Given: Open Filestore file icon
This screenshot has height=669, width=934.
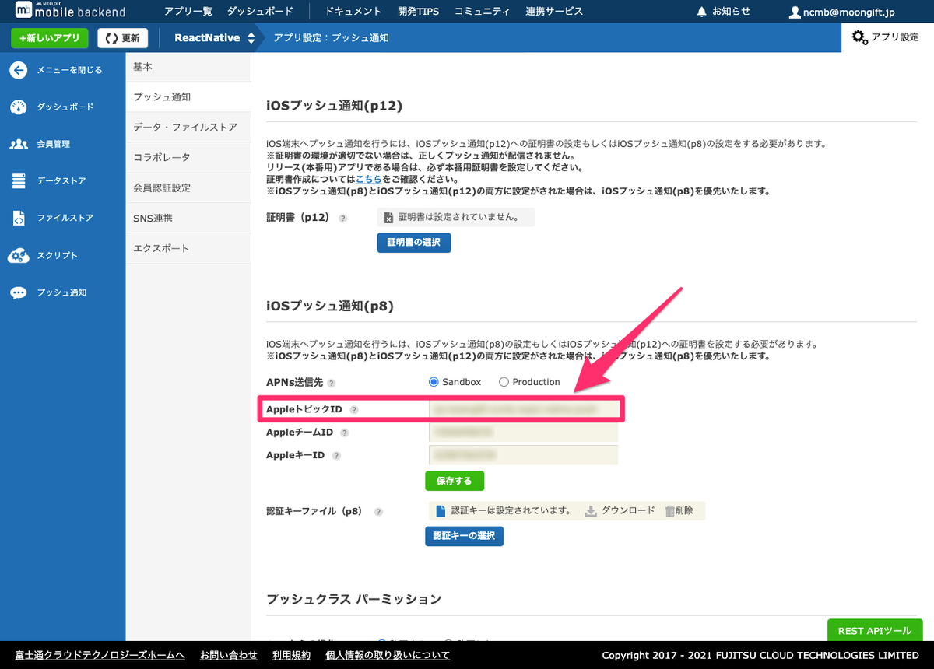Looking at the screenshot, I should click(19, 219).
